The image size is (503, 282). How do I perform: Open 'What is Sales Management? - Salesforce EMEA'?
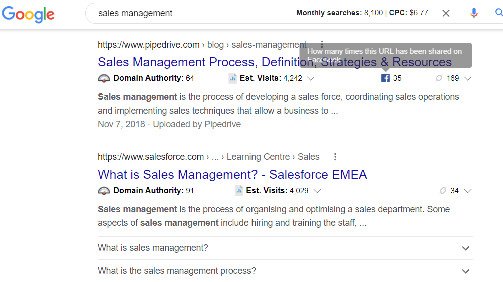click(232, 174)
